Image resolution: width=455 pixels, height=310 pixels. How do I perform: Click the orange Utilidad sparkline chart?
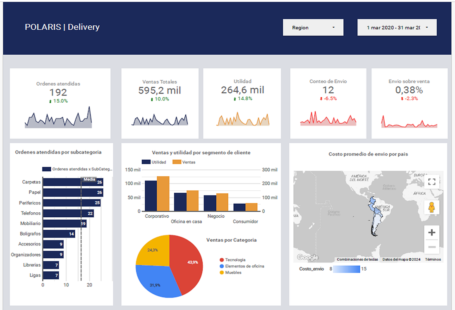click(x=243, y=119)
